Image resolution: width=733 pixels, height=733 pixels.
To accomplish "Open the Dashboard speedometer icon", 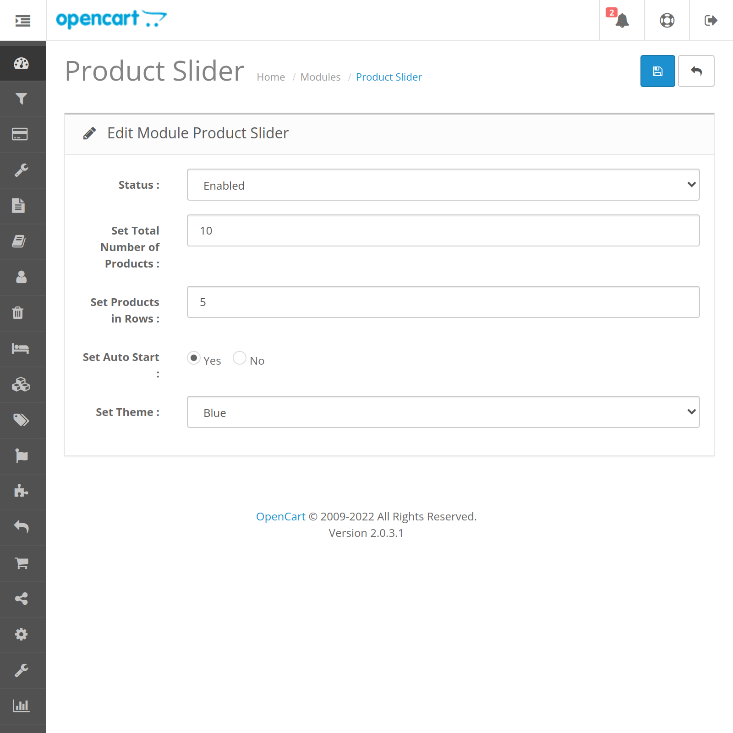I will (22, 63).
